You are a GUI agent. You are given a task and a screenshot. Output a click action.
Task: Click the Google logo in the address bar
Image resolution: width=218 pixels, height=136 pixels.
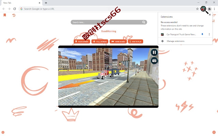point(21,9)
